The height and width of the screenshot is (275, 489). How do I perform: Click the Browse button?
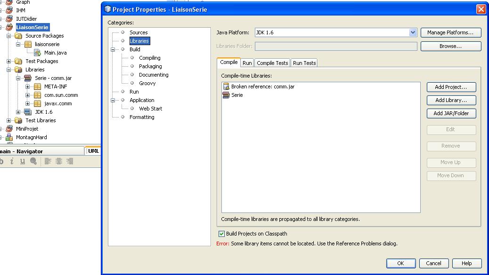pyautogui.click(x=451, y=47)
